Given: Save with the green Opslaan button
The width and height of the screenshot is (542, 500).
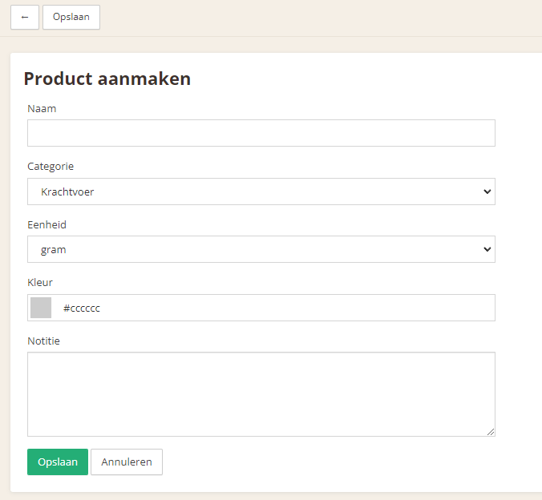Looking at the screenshot, I should pos(58,462).
